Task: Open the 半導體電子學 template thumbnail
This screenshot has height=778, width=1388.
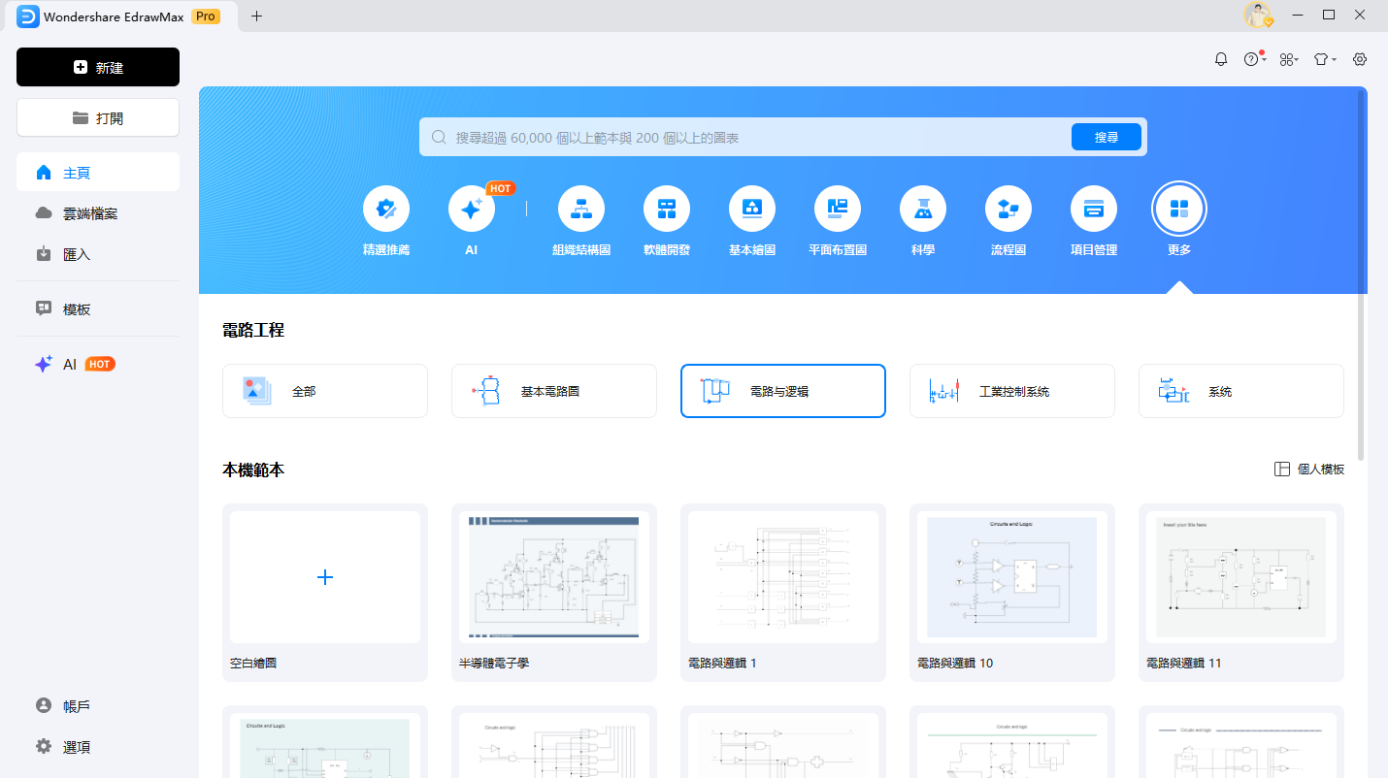Action: [553, 577]
